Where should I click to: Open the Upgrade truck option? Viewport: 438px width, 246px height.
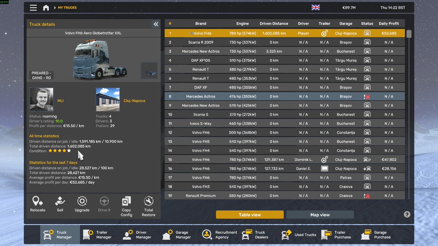tap(82, 204)
